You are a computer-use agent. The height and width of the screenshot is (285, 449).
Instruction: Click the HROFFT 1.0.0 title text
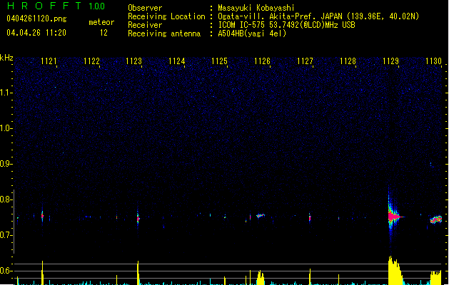tap(56, 6)
